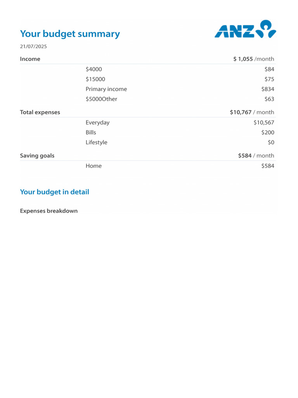Select the $5000Other income entry
The height and width of the screenshot is (398, 298).
(101, 99)
